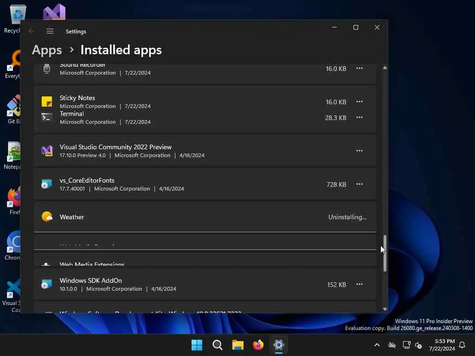Minimize the Settings window
This screenshot has height=356, width=475.
click(x=334, y=27)
